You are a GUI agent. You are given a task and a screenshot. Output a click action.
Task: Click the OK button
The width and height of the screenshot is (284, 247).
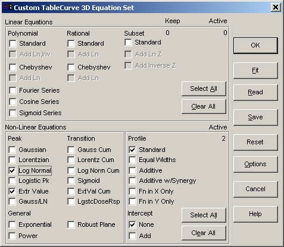[x=255, y=46]
